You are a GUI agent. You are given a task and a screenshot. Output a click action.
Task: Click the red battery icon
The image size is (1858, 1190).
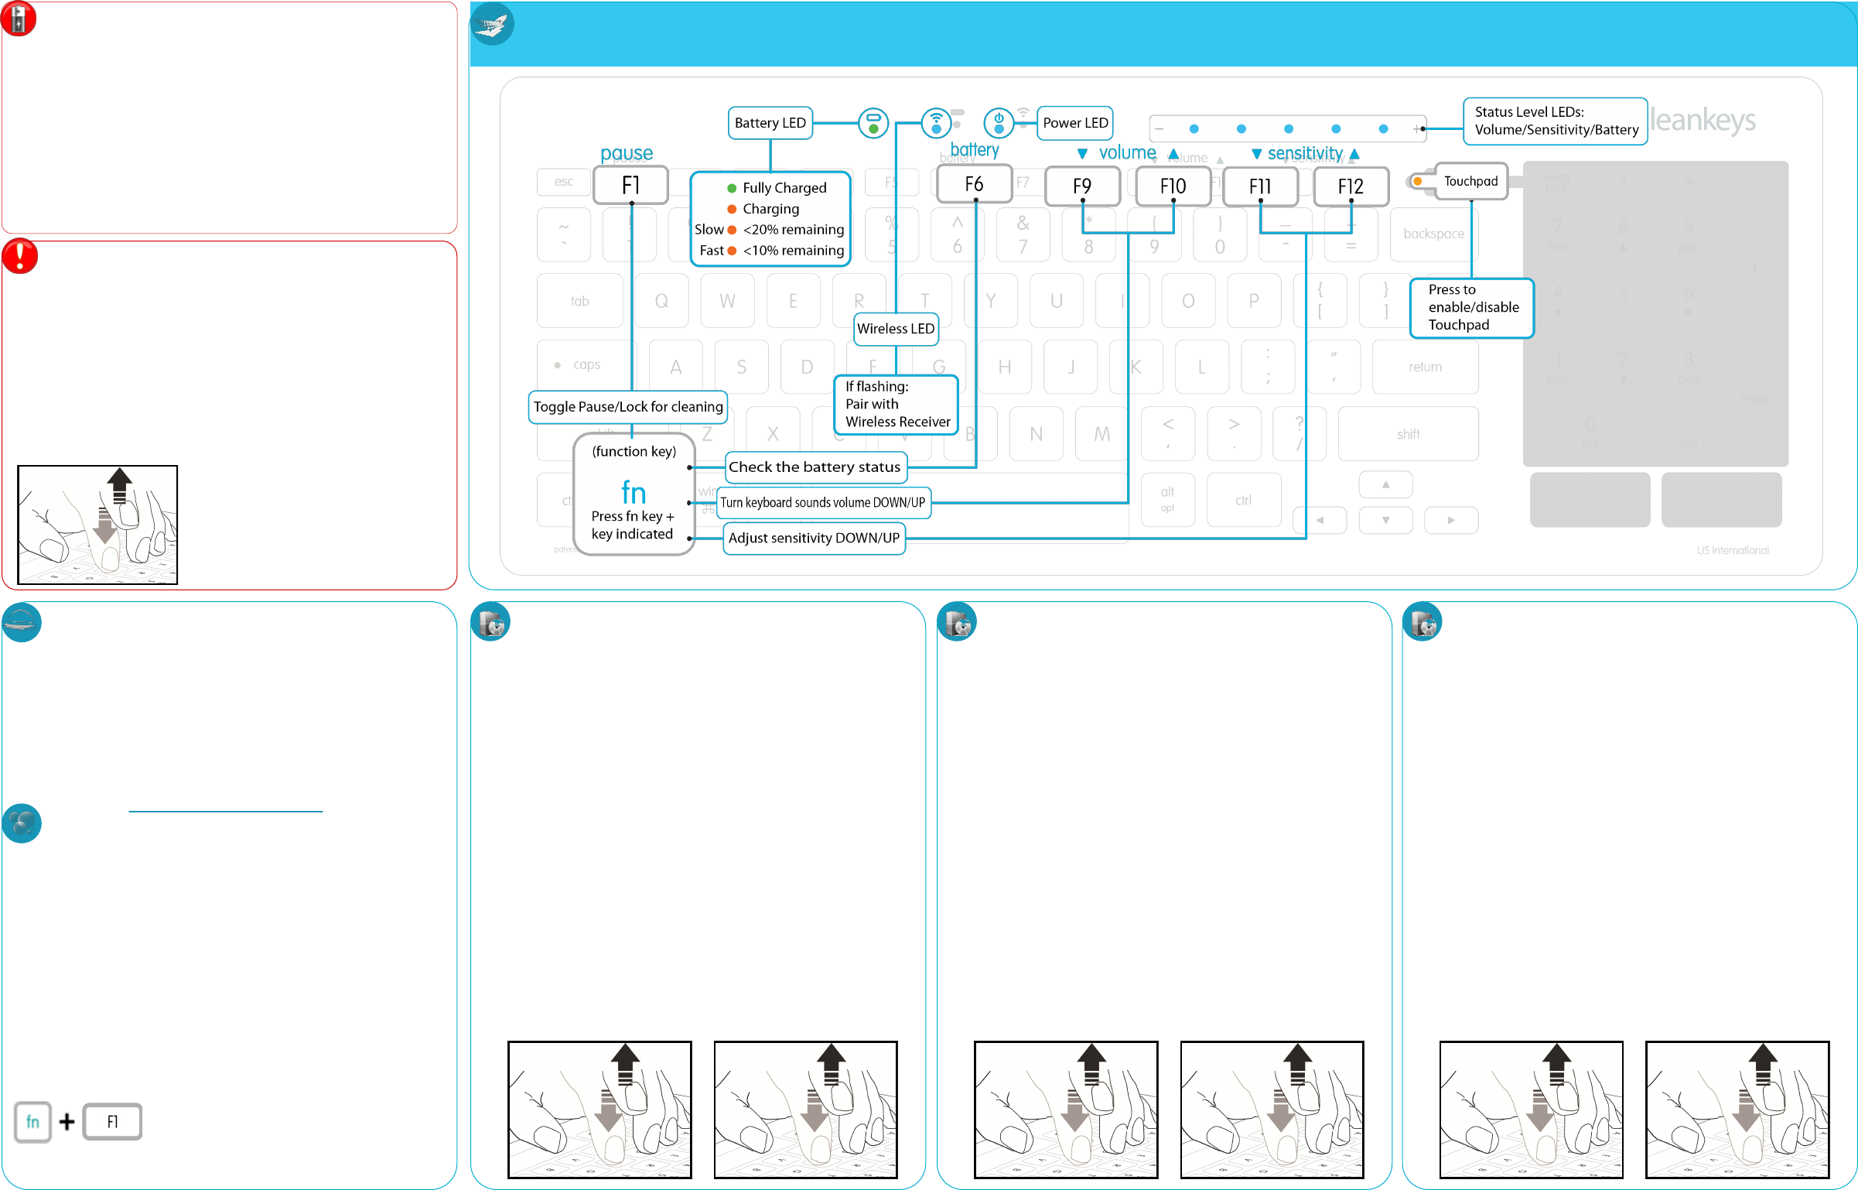point(19,19)
